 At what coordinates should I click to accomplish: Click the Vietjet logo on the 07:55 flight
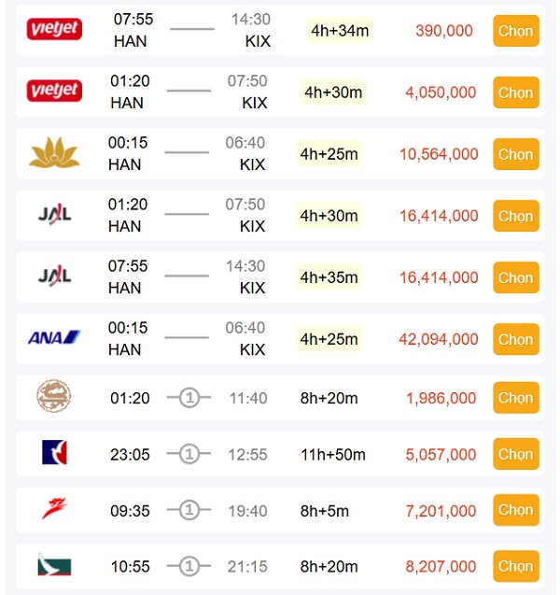coord(54,29)
